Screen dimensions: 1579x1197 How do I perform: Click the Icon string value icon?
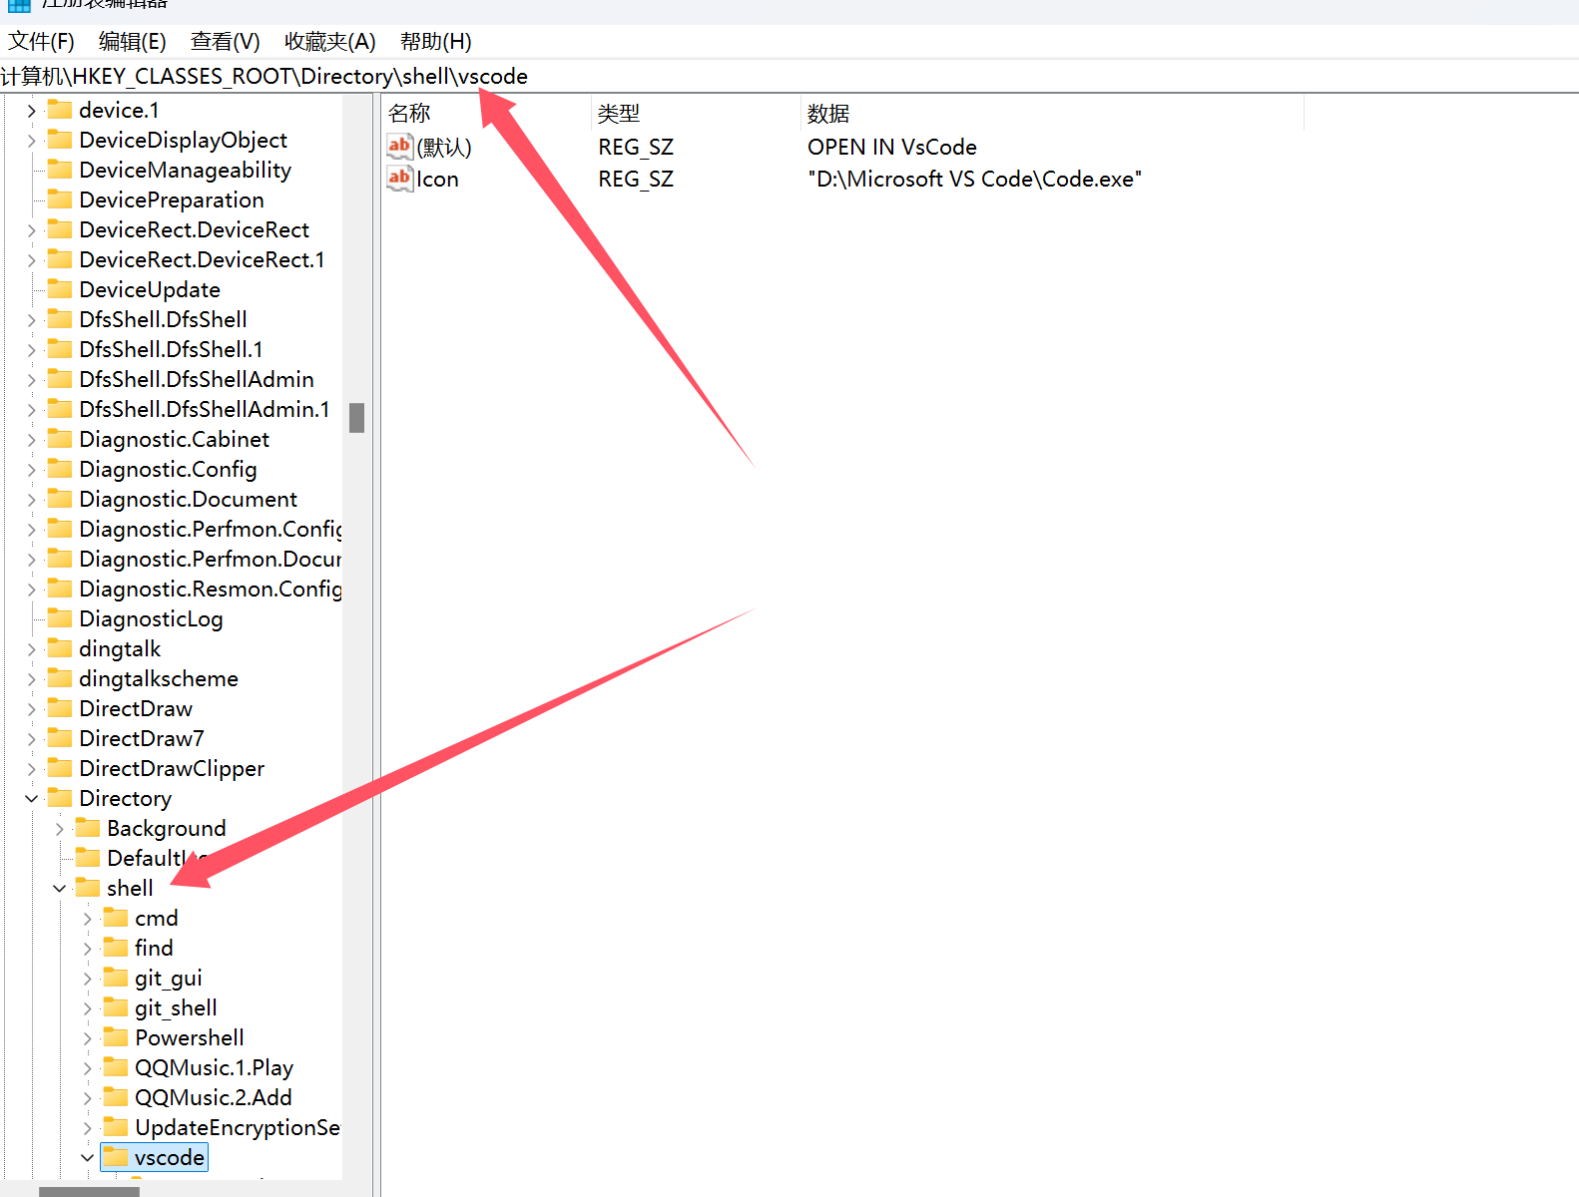click(399, 179)
